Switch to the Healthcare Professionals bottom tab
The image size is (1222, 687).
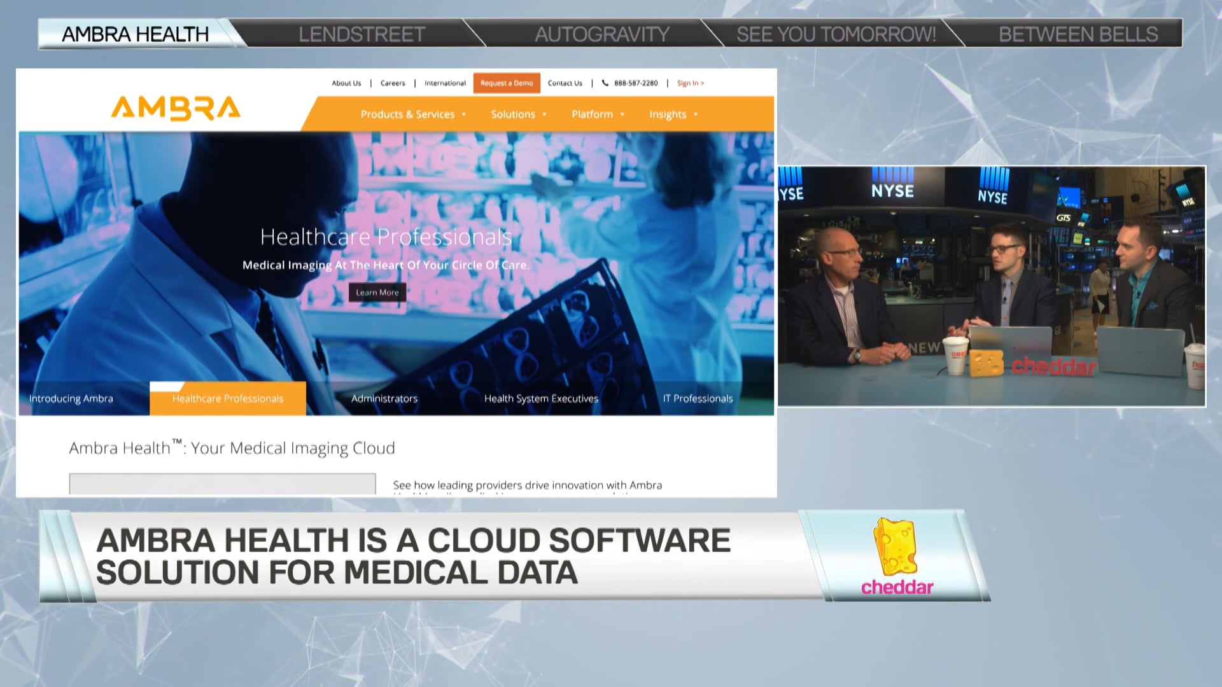point(228,399)
